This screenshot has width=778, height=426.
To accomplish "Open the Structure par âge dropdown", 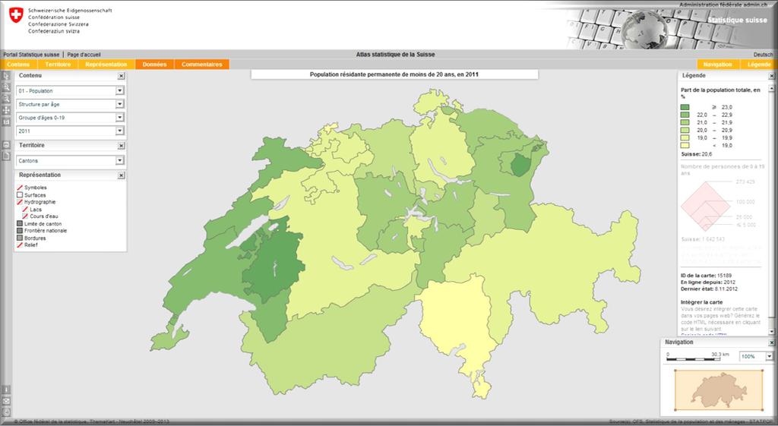I will (70, 104).
